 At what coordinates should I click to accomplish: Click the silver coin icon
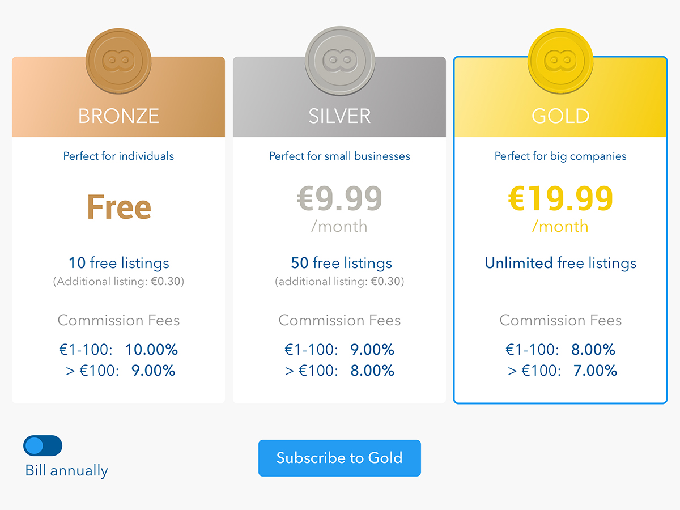coord(339,60)
